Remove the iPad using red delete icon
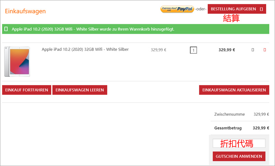 [265, 50]
